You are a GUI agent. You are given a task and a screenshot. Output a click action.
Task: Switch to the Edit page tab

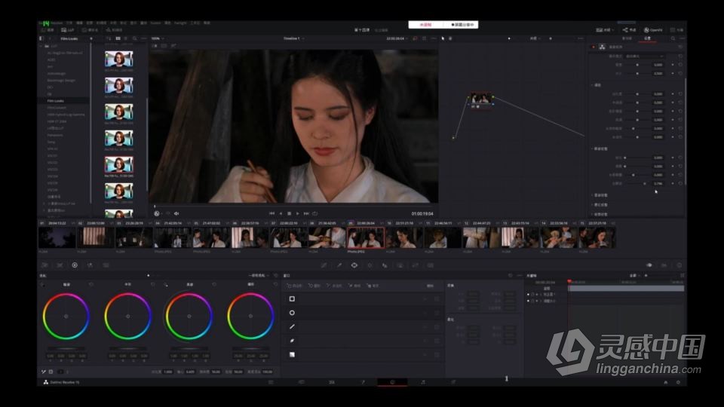(x=332, y=382)
